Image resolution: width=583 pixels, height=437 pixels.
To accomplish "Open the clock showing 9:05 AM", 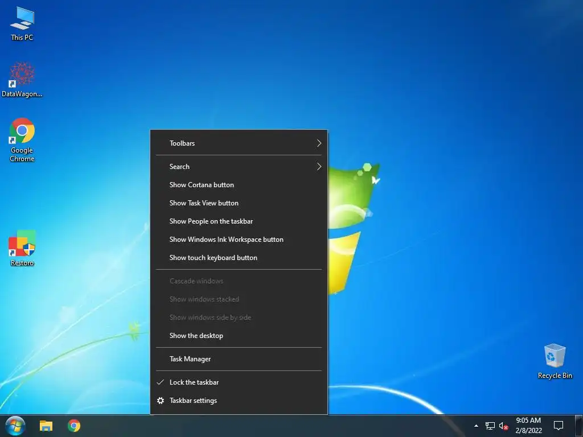I will tap(528, 426).
